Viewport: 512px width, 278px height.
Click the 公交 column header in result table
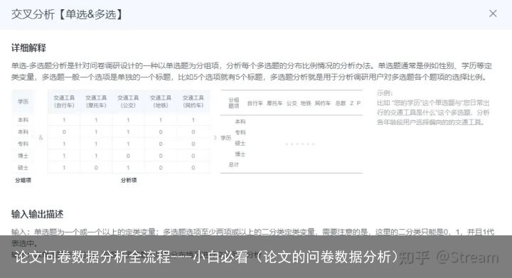point(292,103)
